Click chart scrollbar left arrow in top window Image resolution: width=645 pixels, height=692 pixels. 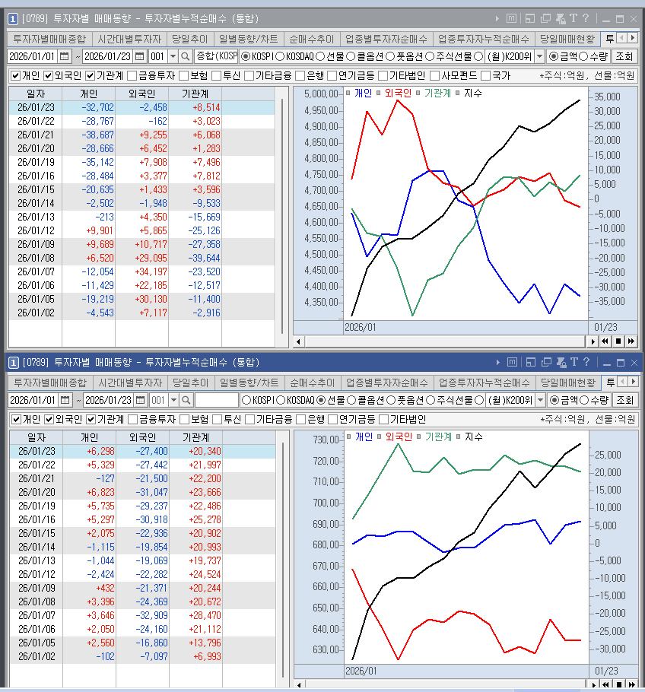click(299, 341)
